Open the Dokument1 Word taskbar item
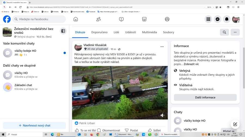 click(x=124, y=134)
